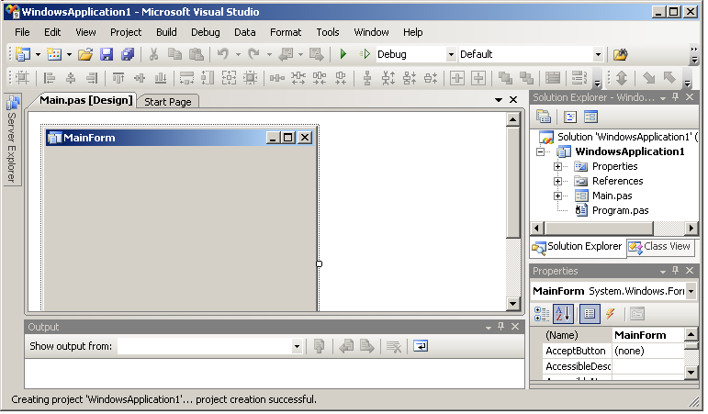This screenshot has width=708, height=414.
Task: Click the Find in Files icon
Action: 621,55
